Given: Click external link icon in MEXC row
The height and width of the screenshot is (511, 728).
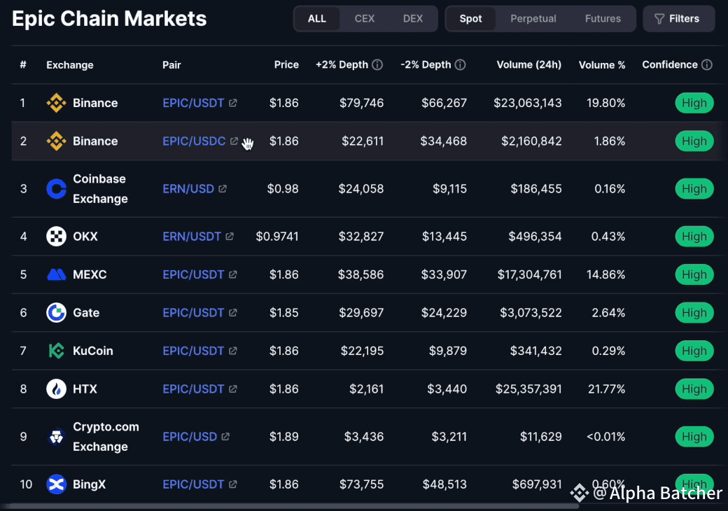Looking at the screenshot, I should [x=232, y=275].
